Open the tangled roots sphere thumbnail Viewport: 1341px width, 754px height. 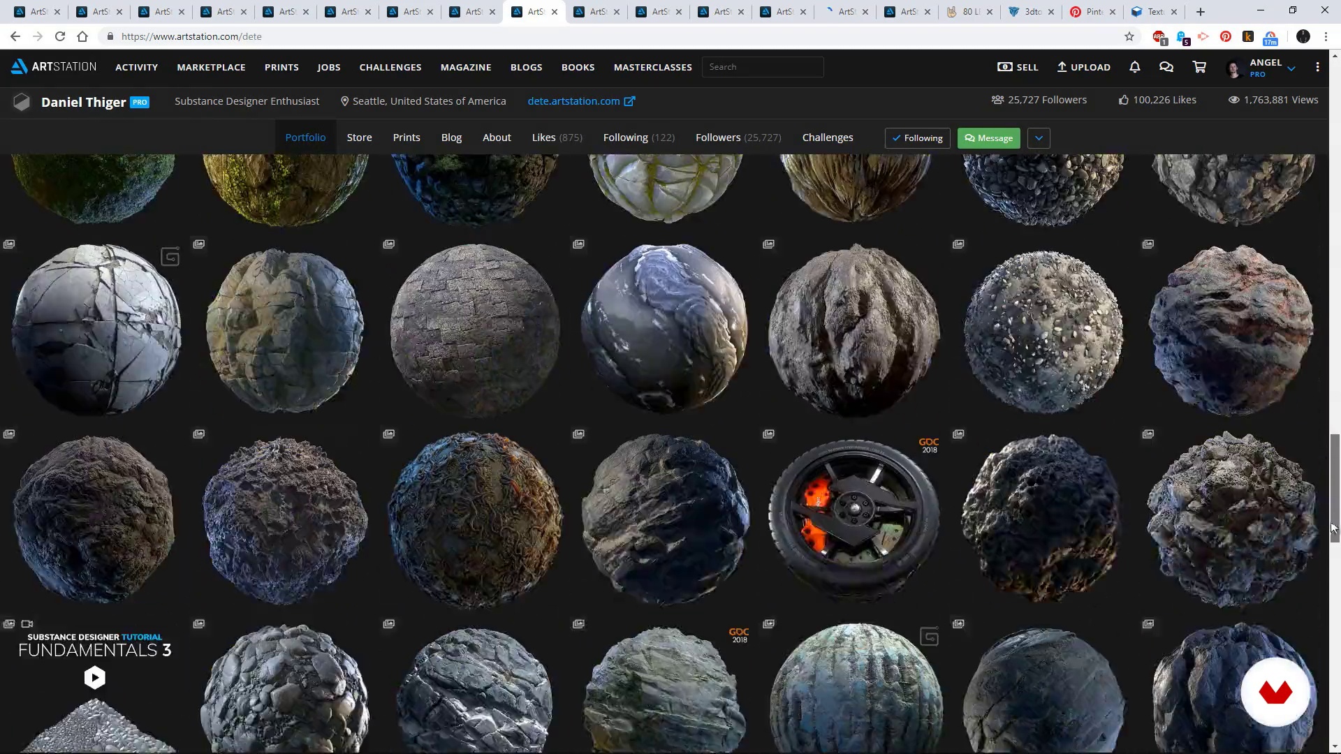point(475,519)
